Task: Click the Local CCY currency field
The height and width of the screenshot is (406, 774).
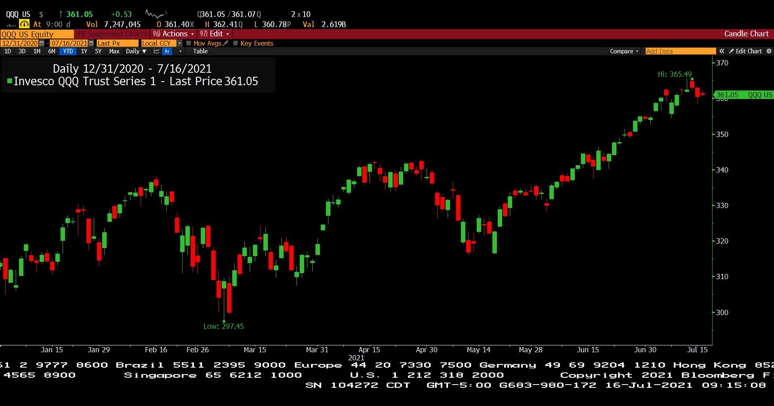Action: 159,43
